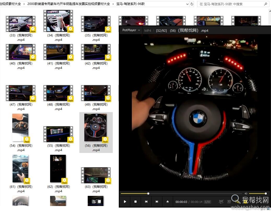271x212 pixels.
Task: Switch Explorer to details view icon
Action: [263, 209]
